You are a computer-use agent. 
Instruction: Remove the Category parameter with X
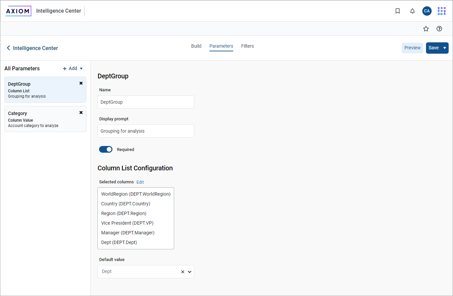pos(81,113)
